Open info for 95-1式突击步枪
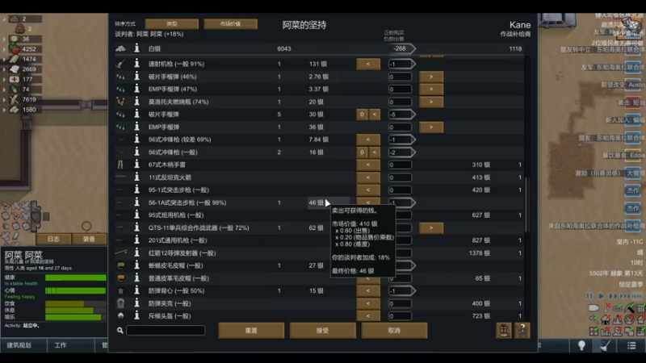Viewport: 646px width, 363px height. 136,190
